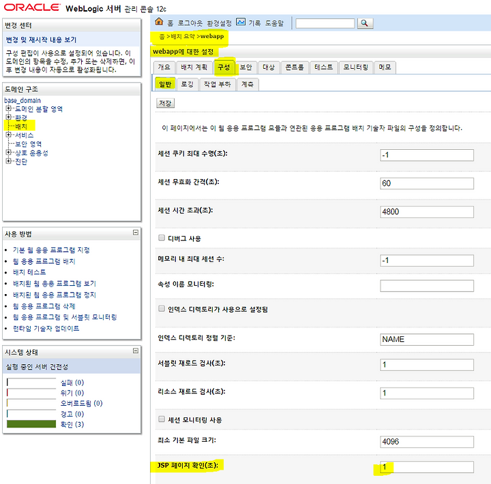The image size is (491, 484).
Task: Open 기본 웹 응용 프로그램 지정 help
Action: pos(51,250)
